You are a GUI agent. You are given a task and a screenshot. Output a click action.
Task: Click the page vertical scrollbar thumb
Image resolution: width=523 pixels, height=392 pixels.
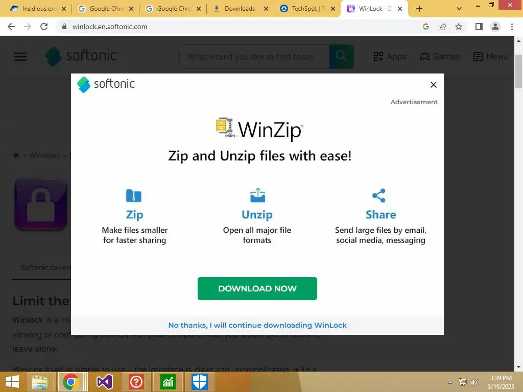click(x=518, y=71)
